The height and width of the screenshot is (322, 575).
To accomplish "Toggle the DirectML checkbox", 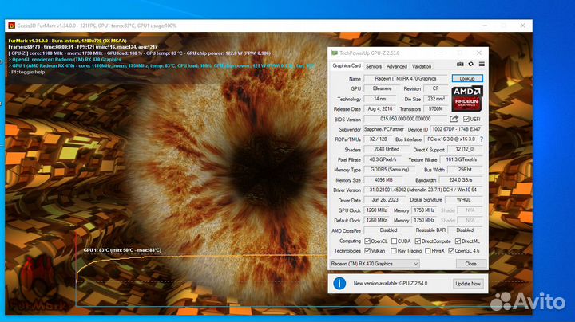I will click(x=458, y=241).
